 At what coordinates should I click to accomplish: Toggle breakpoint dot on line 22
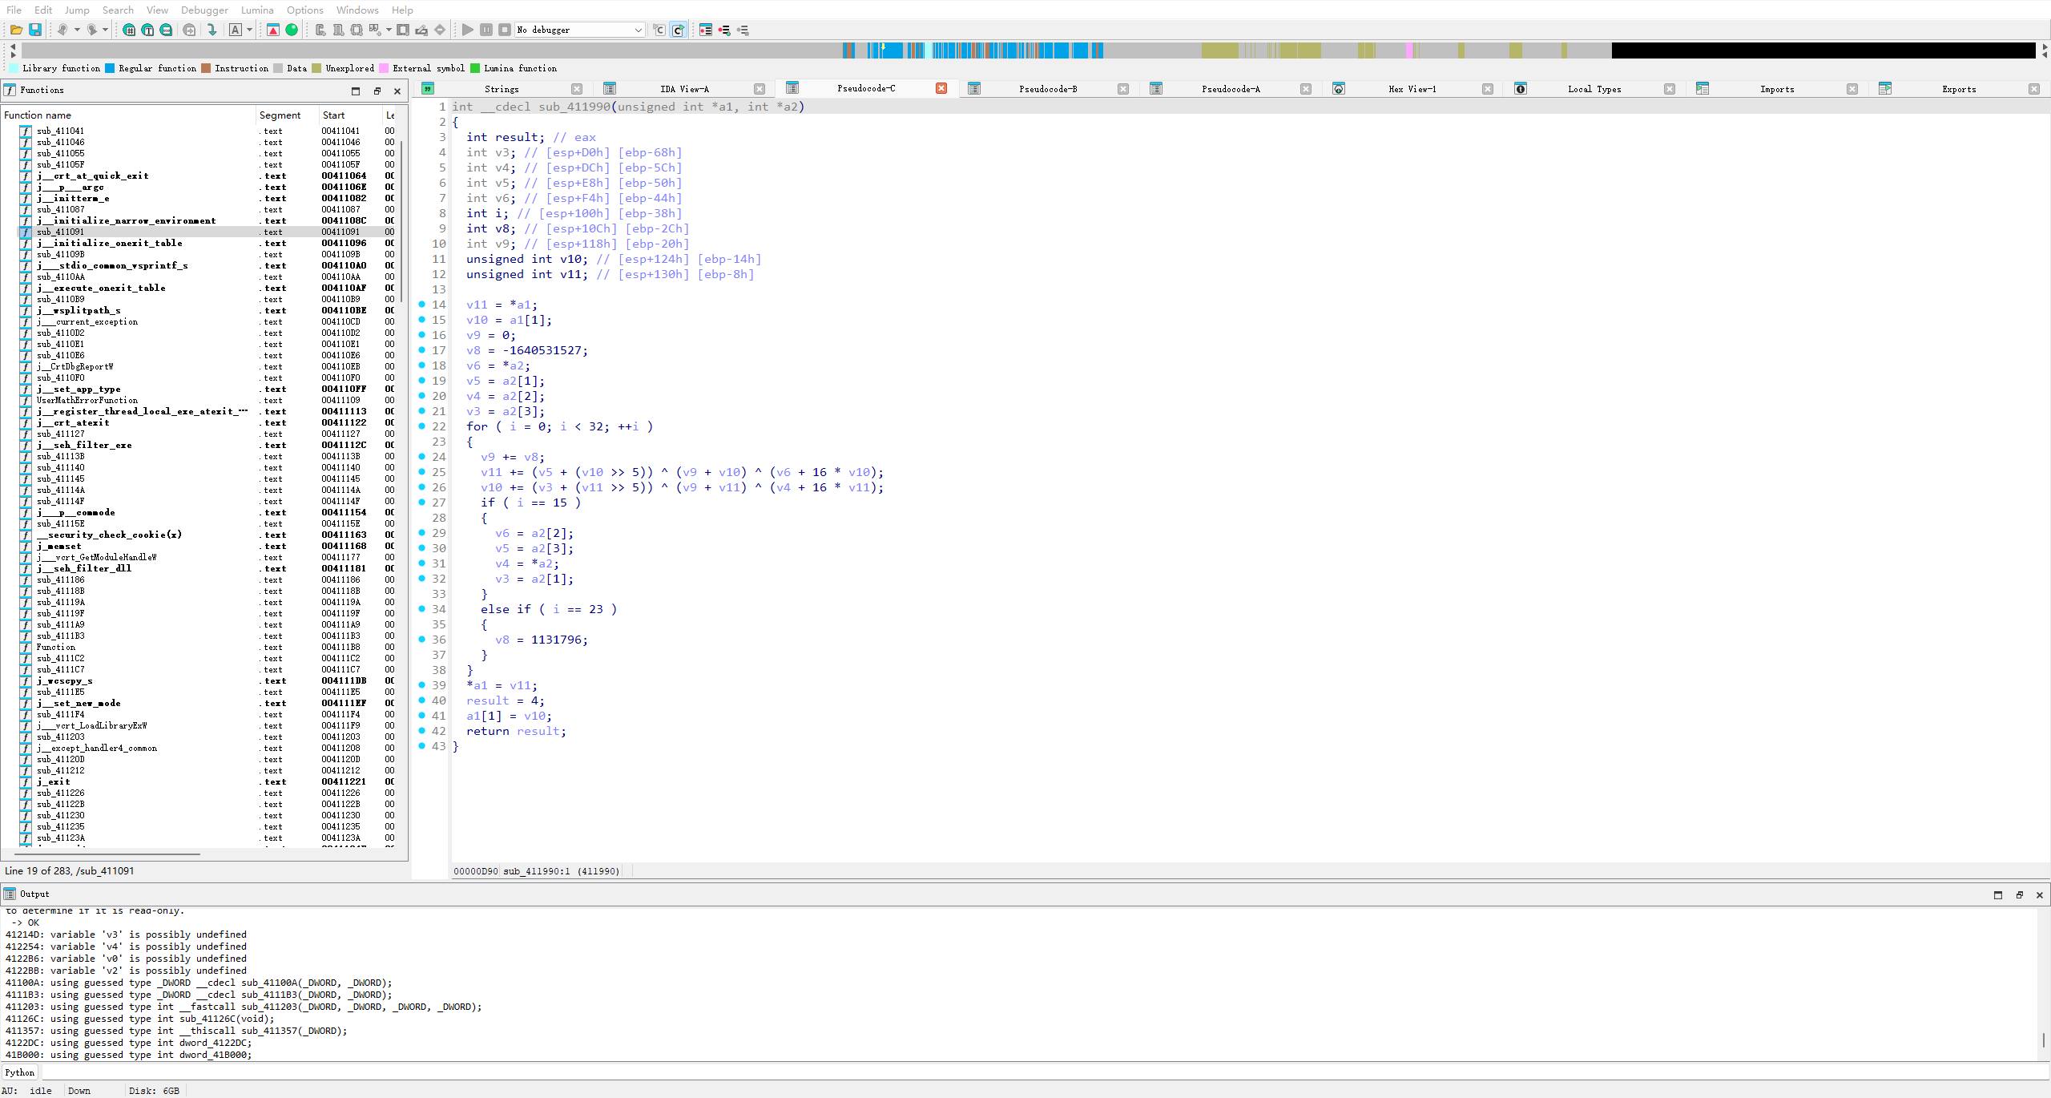[422, 426]
